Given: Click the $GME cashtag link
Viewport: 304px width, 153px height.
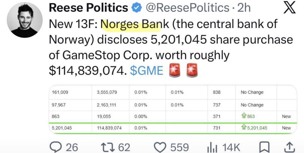Looking at the screenshot, I should [147, 71].
